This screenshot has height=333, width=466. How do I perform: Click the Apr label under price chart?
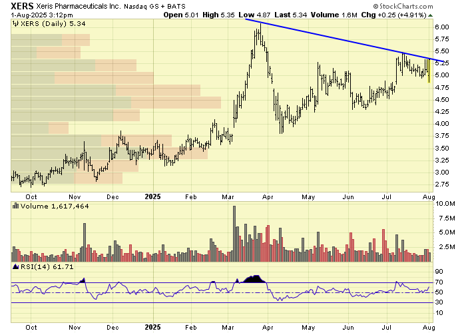(268, 197)
